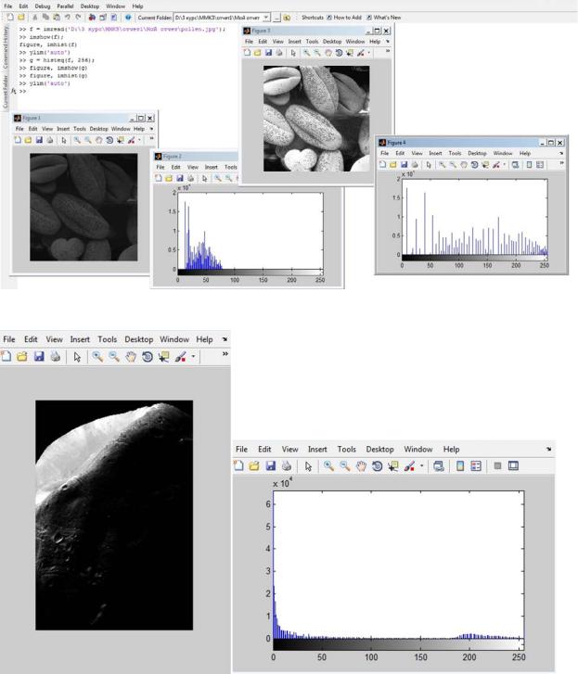
Task: Open Debug menu in MATLAB main menu bar
Action: click(42, 6)
